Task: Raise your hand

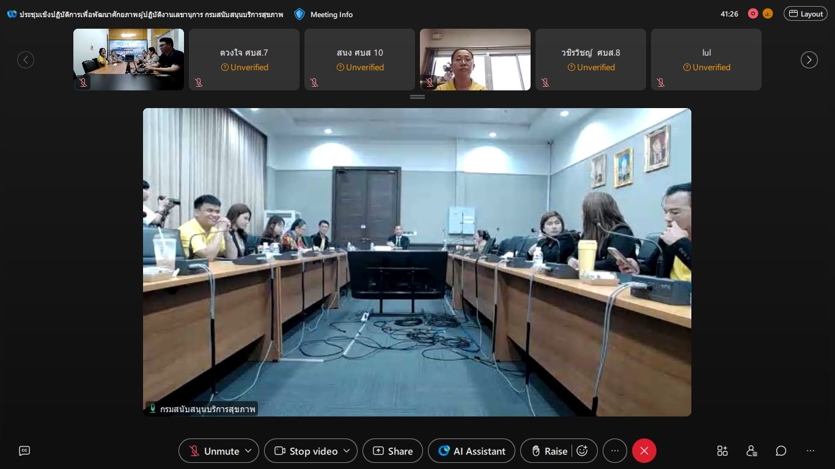Action: pyautogui.click(x=549, y=451)
